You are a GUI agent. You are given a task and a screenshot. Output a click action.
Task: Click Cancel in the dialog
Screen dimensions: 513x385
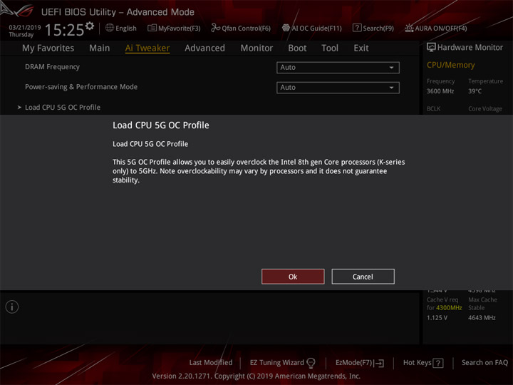(363, 277)
